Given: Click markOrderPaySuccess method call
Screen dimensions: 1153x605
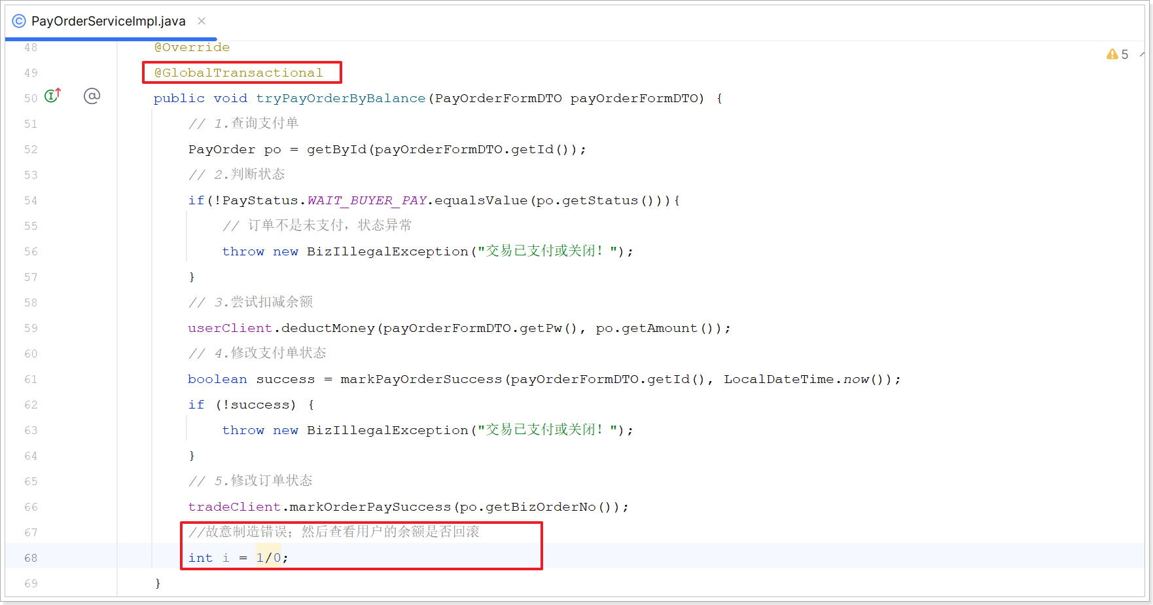Looking at the screenshot, I should [x=370, y=507].
